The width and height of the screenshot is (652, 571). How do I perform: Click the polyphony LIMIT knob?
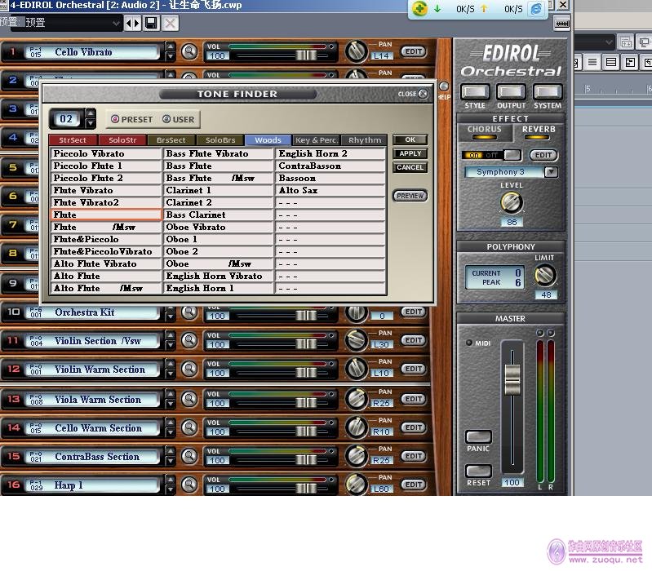545,276
